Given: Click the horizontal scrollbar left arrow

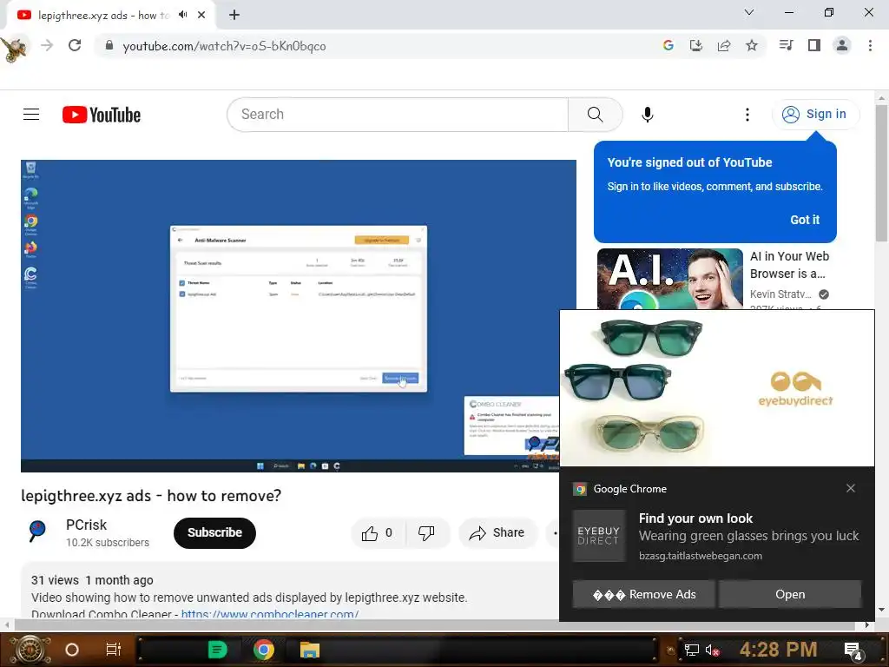Looking at the screenshot, I should coord(7,624).
